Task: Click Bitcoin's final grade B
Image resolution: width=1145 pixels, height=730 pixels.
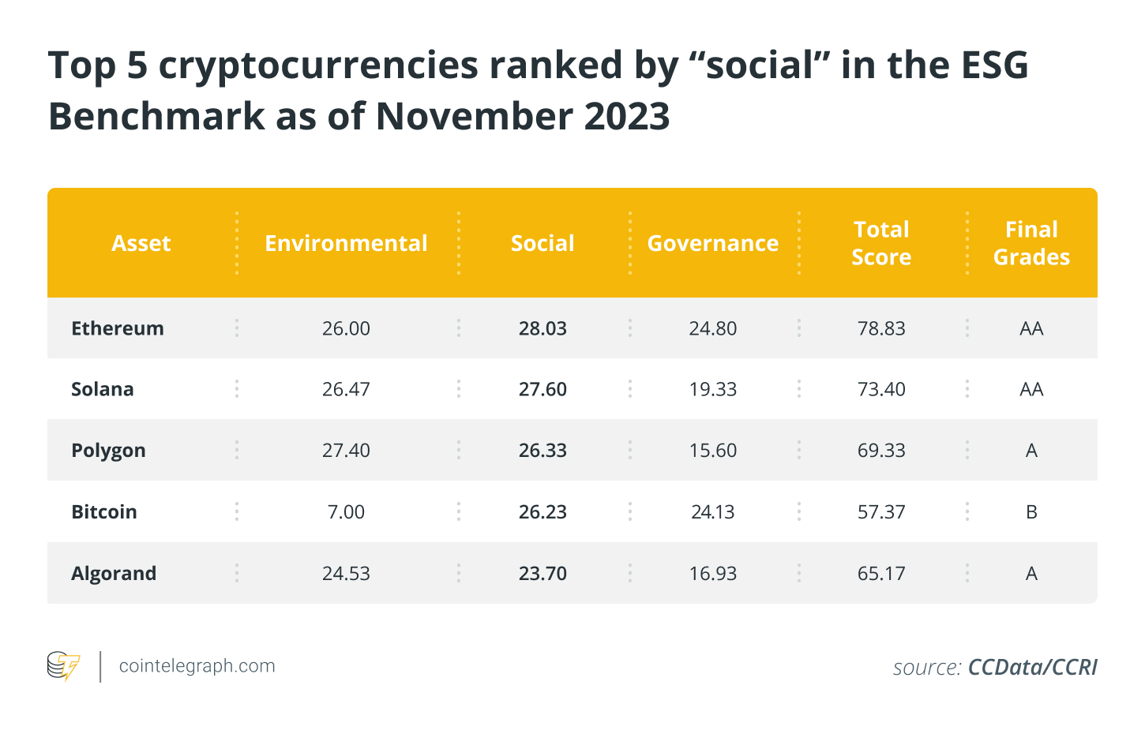Action: tap(1031, 512)
